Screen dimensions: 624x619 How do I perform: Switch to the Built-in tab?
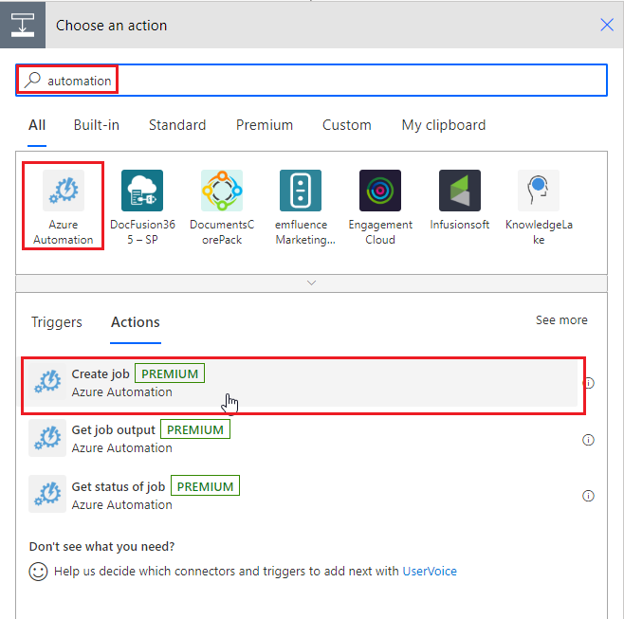point(97,125)
